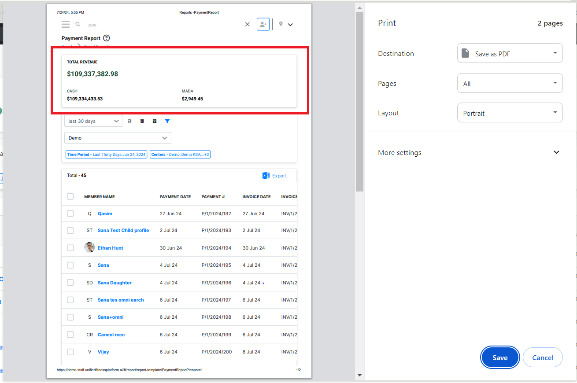Viewport: 577px width, 383px height.
Task: Click the blue filter funnel icon
Action: pos(167,121)
